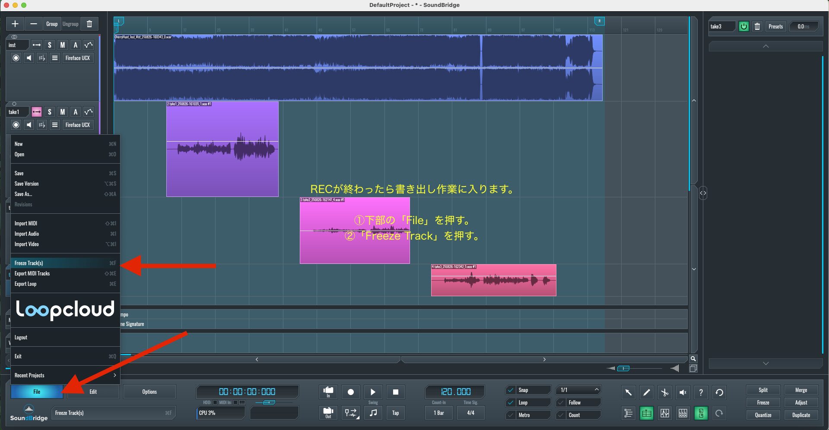Image resolution: width=829 pixels, height=430 pixels.
Task: Open inst track Fireface UCX output selector
Action: pyautogui.click(x=78, y=58)
